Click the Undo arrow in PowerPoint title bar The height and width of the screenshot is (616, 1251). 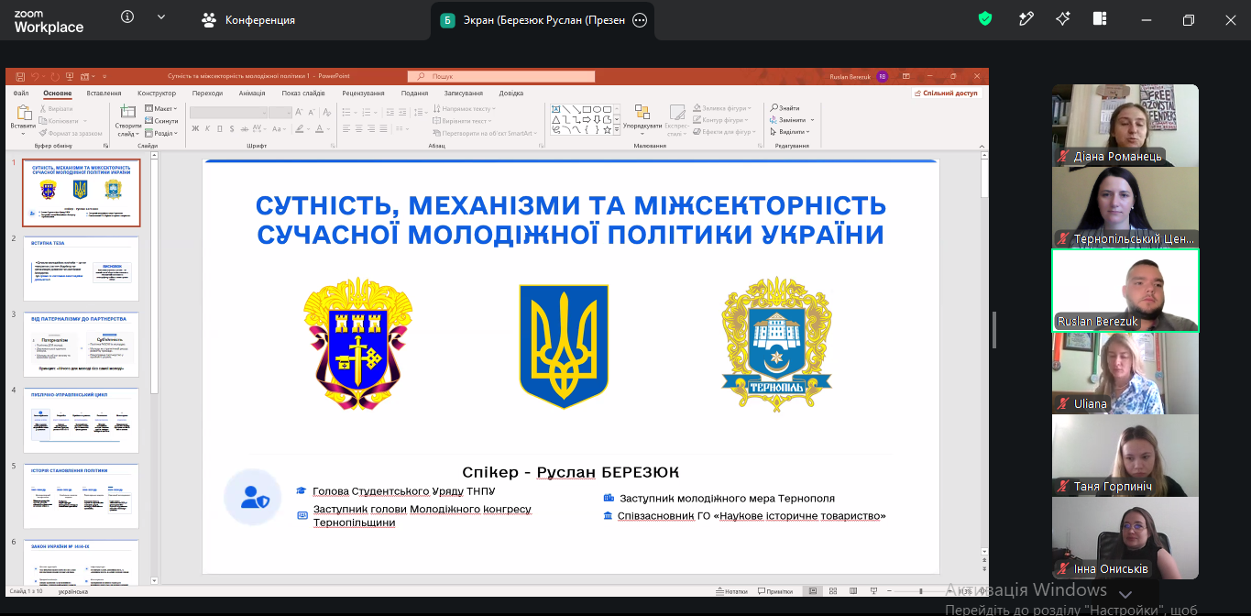pyautogui.click(x=35, y=76)
